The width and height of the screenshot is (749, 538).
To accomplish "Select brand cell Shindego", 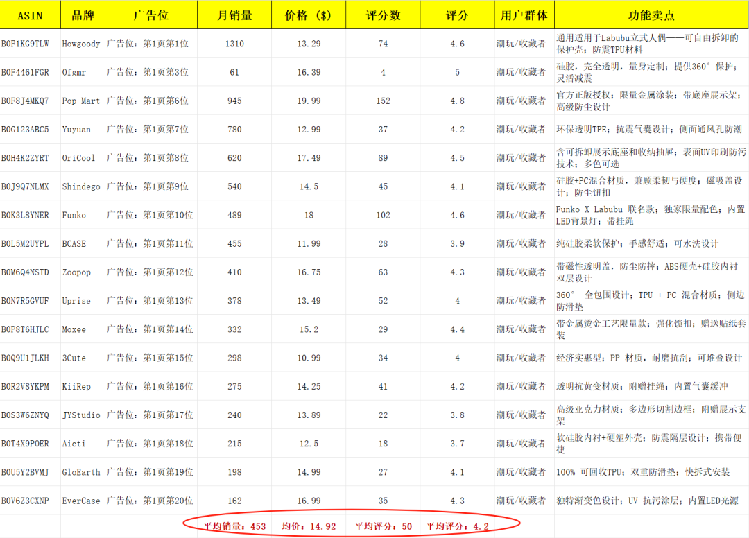I will 81,186.
